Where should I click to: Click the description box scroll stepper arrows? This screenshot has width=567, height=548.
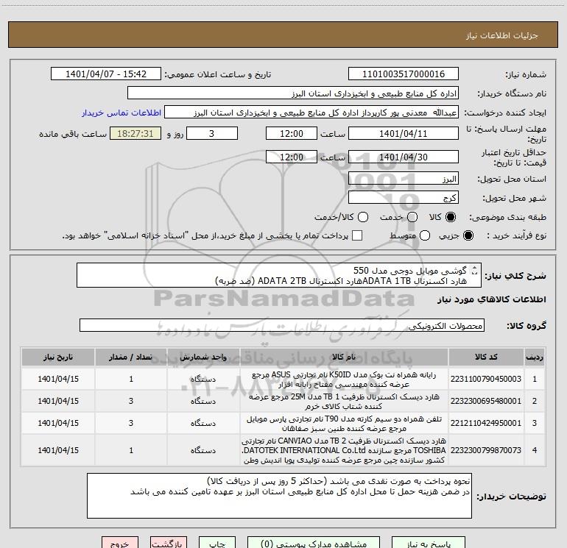475,271
